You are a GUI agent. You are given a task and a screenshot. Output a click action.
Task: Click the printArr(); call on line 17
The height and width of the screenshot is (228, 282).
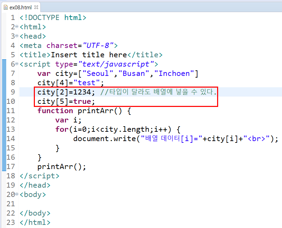click(x=62, y=167)
